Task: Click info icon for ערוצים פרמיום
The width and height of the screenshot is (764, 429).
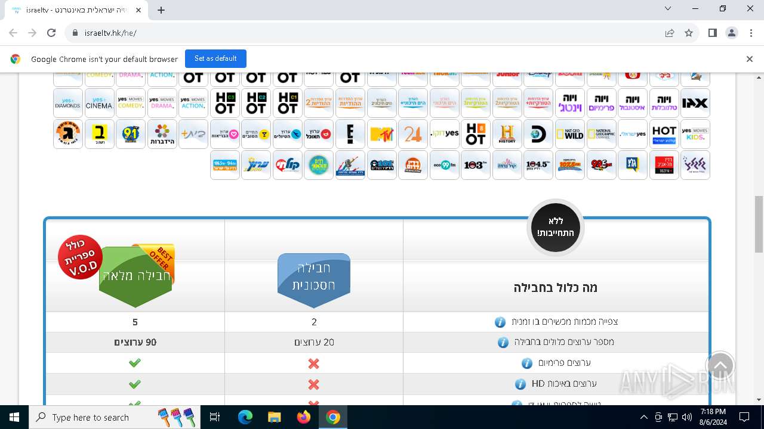Action: click(526, 363)
